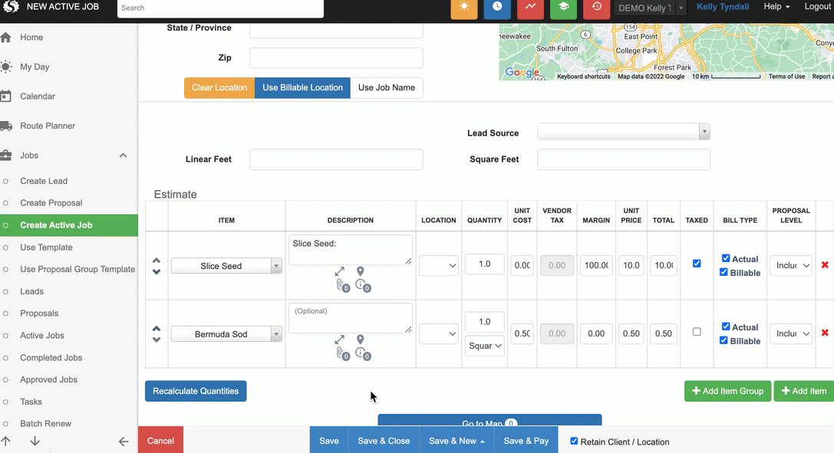
Task: Delete the Slice Seed row with red X
Action: 825,265
